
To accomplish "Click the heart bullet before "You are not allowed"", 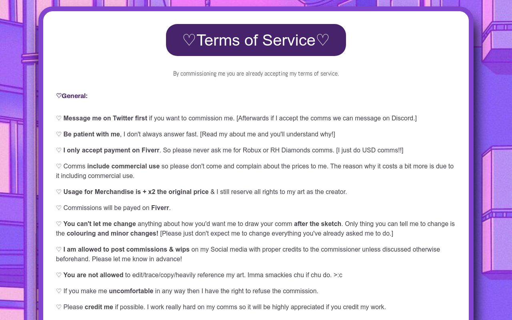I will click(59, 275).
